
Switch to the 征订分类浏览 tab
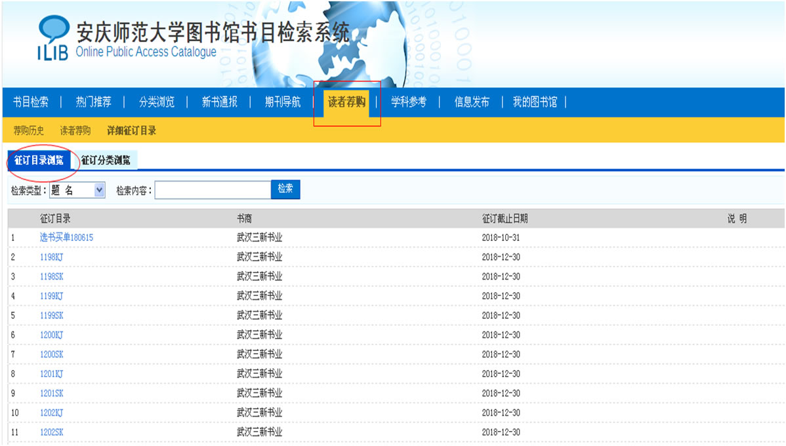point(106,160)
